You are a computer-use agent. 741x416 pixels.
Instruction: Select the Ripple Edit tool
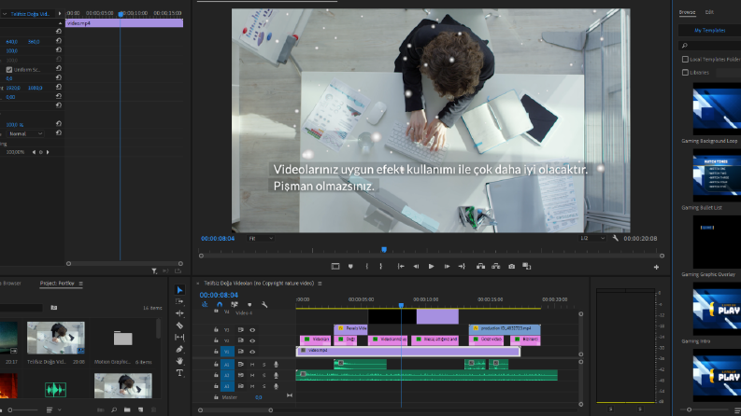click(179, 313)
